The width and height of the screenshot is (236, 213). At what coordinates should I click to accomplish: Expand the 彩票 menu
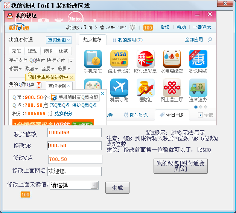(15, 69)
